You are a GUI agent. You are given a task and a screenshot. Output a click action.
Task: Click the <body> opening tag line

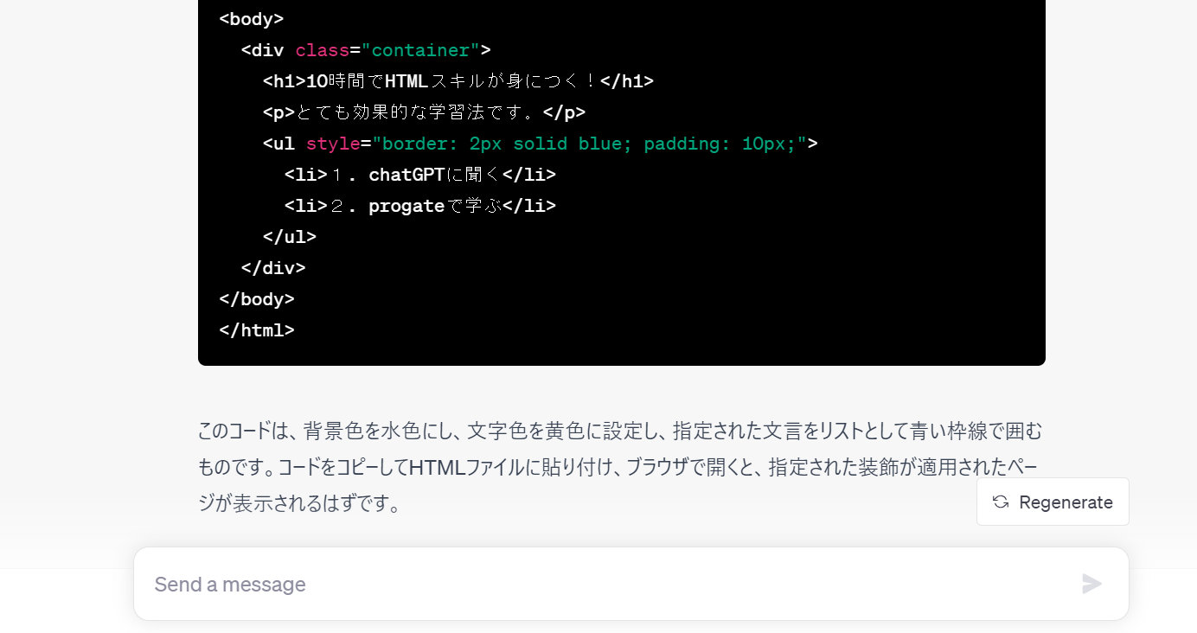[252, 18]
